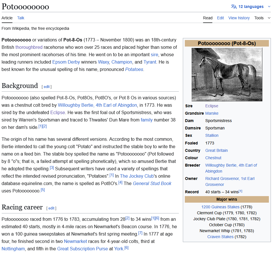Click 'Jockey Club Plate (1780, 1781, 1782)' text

(227, 219)
